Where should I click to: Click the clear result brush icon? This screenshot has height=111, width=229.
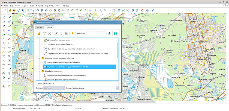click(109, 33)
